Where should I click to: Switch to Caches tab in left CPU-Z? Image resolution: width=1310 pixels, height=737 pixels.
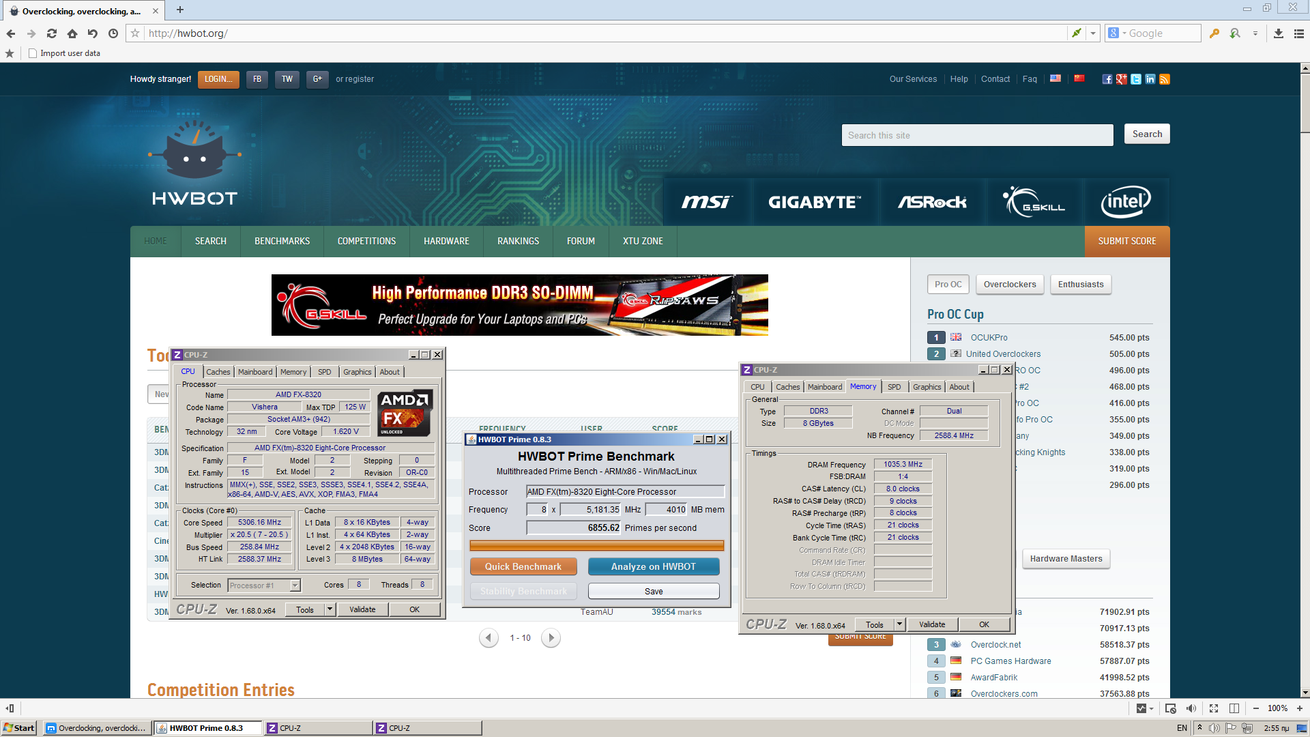[x=218, y=372]
